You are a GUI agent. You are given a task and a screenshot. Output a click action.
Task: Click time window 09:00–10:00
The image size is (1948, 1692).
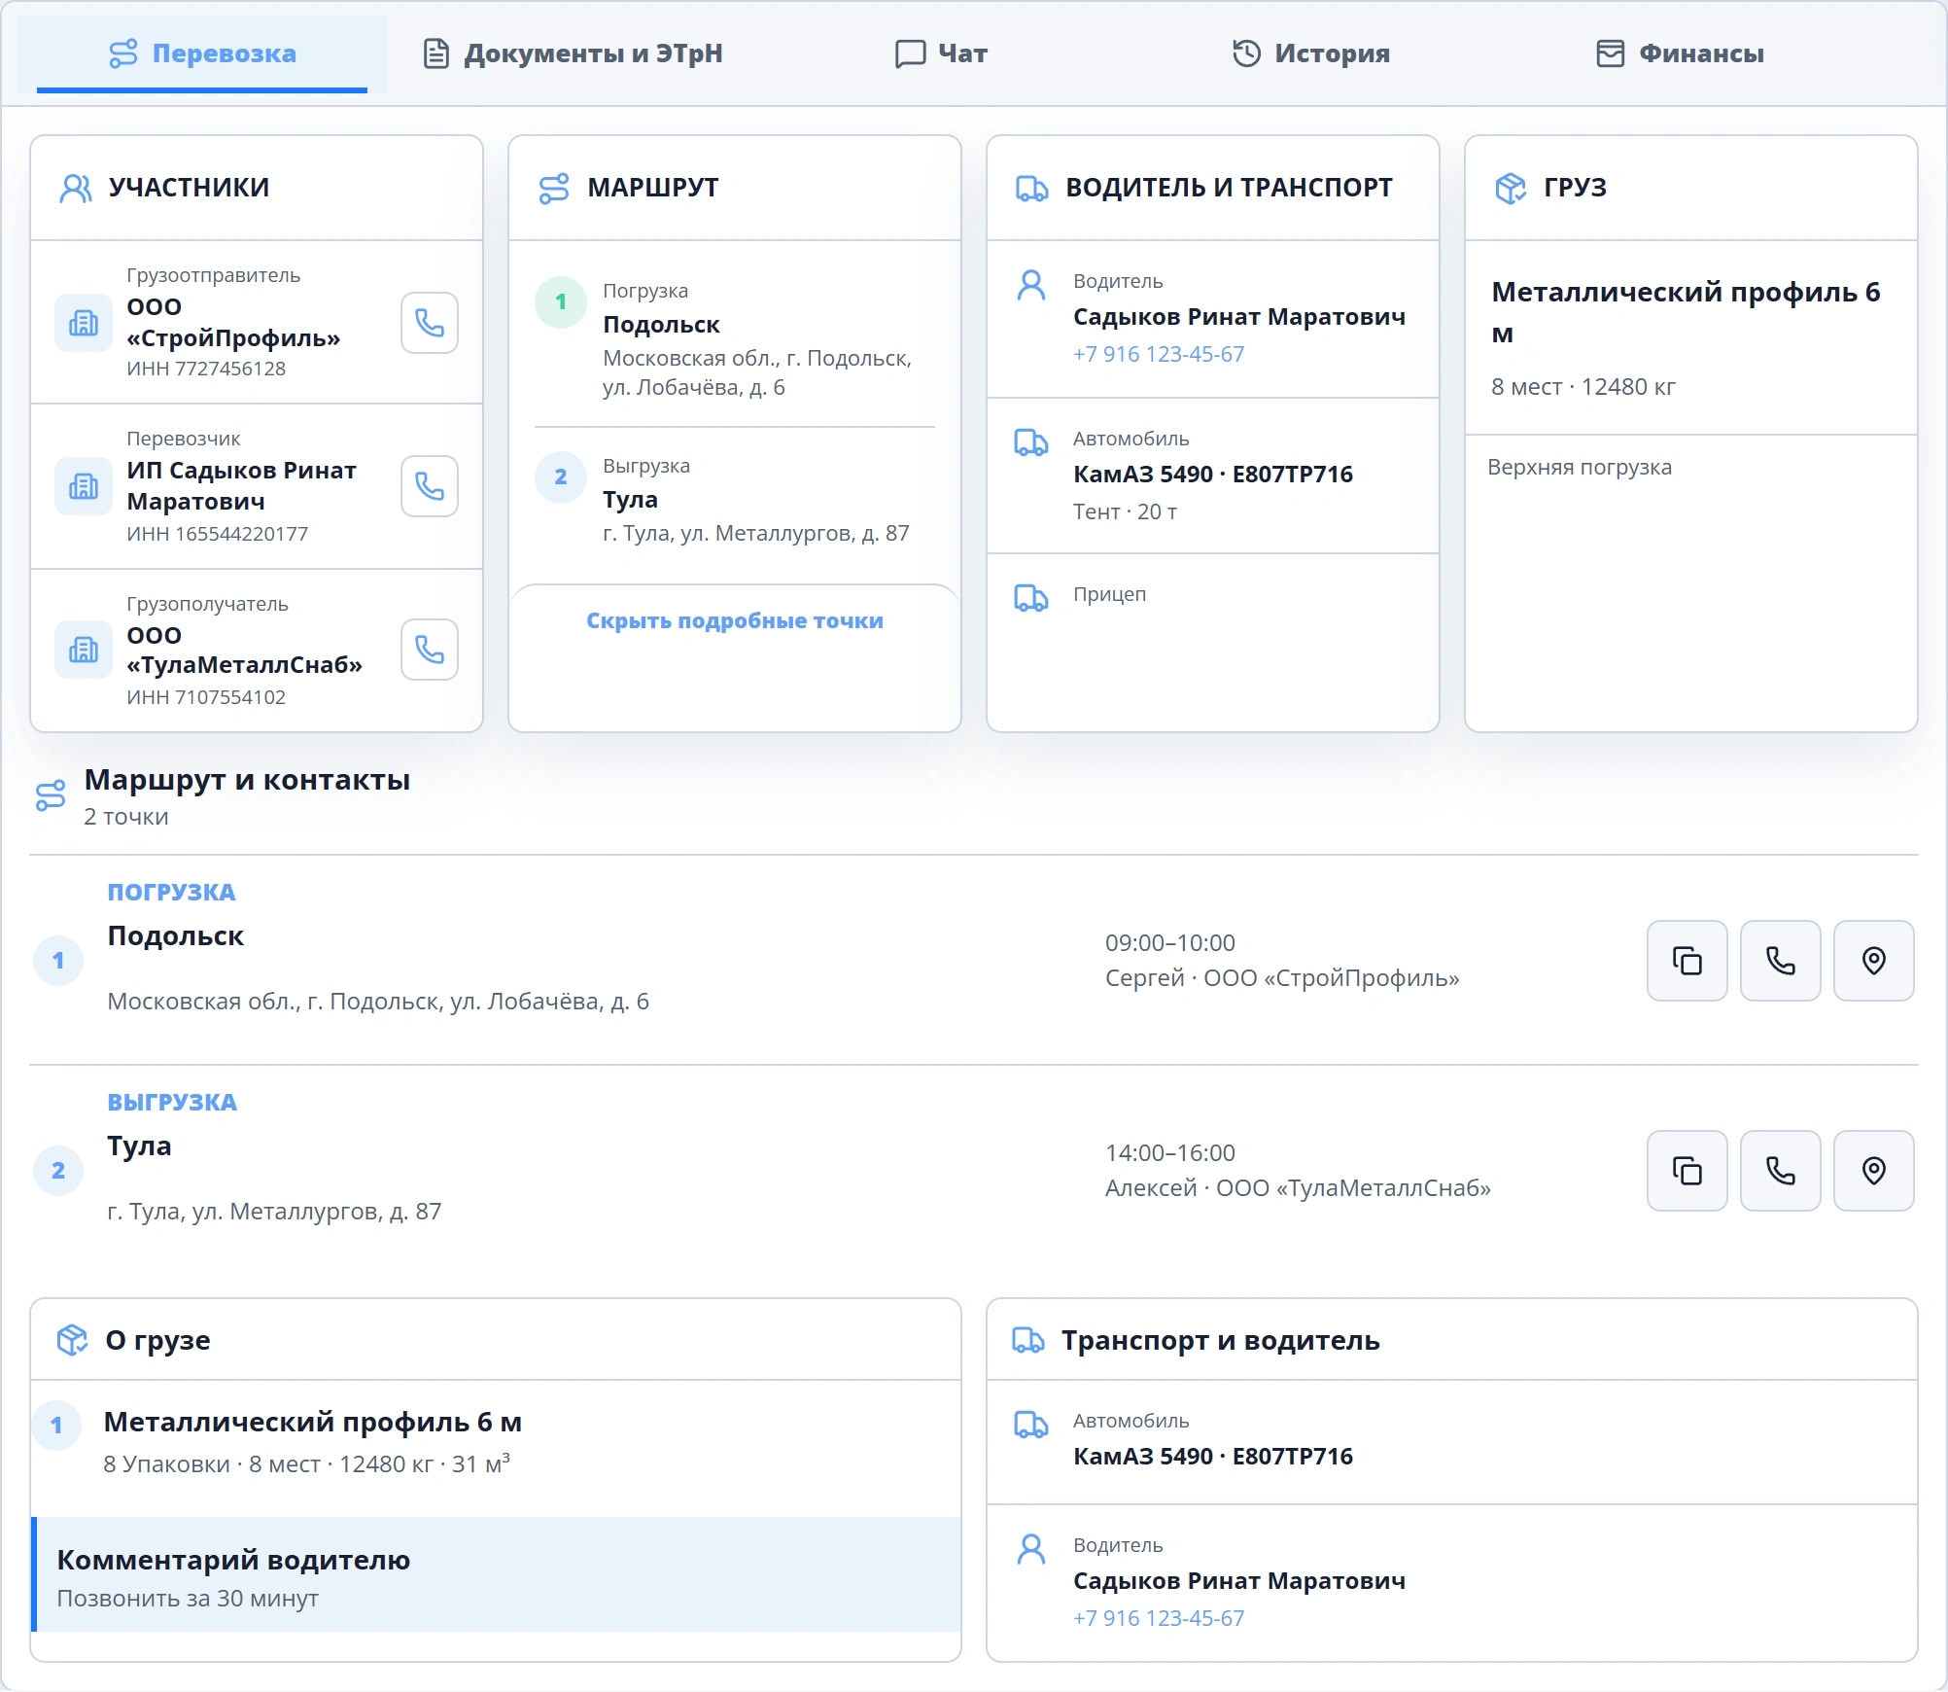(x=1170, y=942)
